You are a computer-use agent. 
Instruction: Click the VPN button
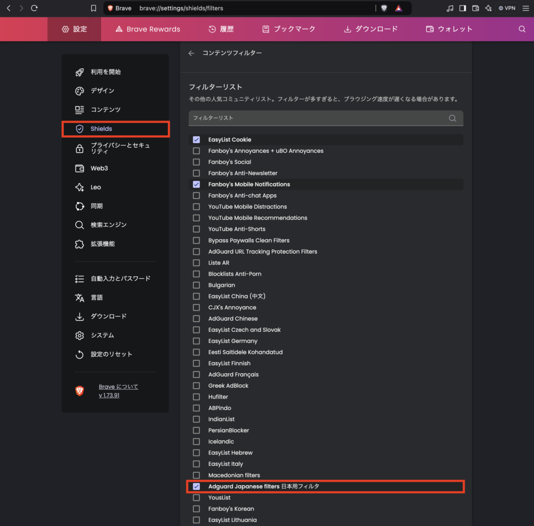tap(507, 8)
